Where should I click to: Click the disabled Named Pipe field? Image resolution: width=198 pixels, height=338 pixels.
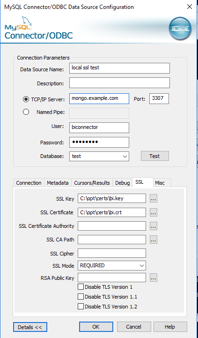99,113
